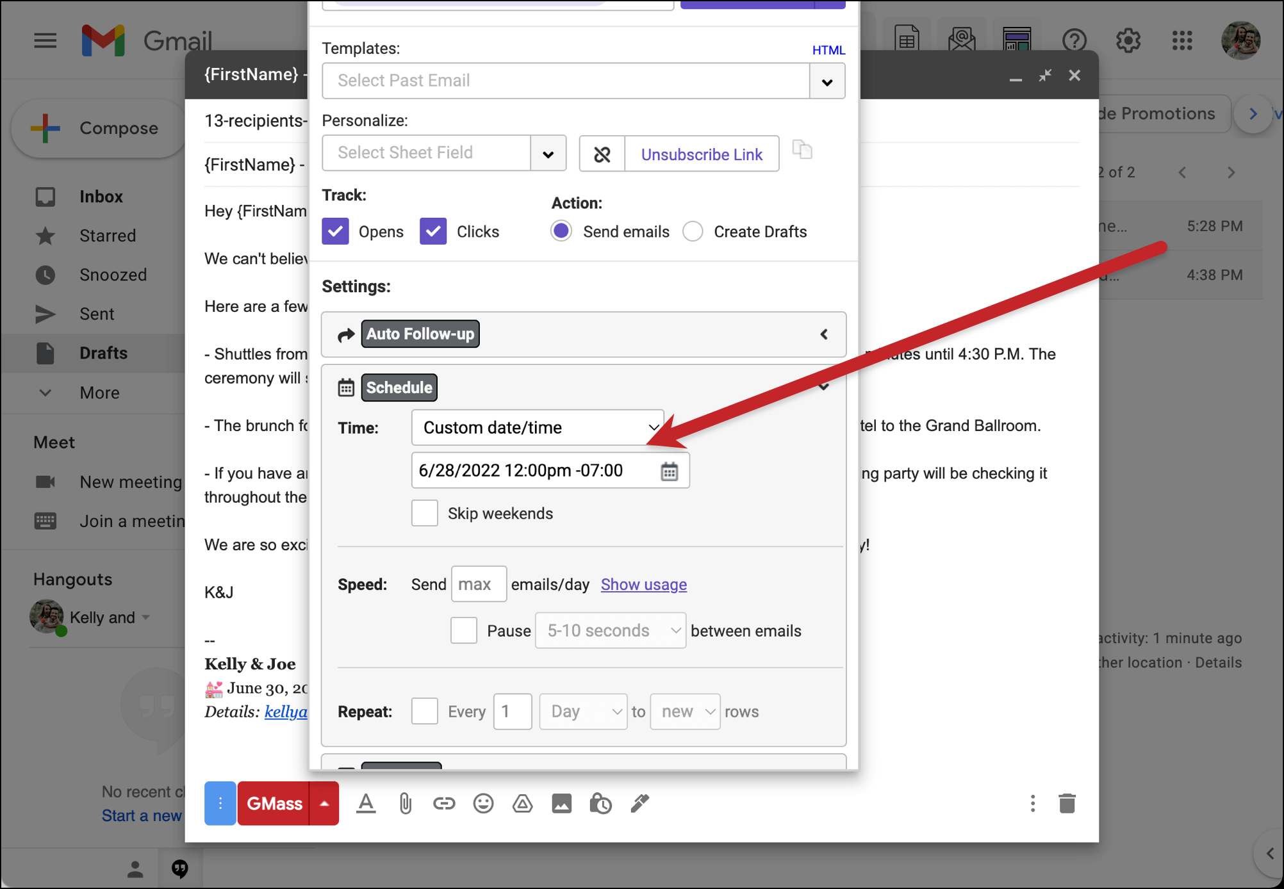The image size is (1284, 889).
Task: Click the blue GMass options button with dots
Action: [x=220, y=803]
